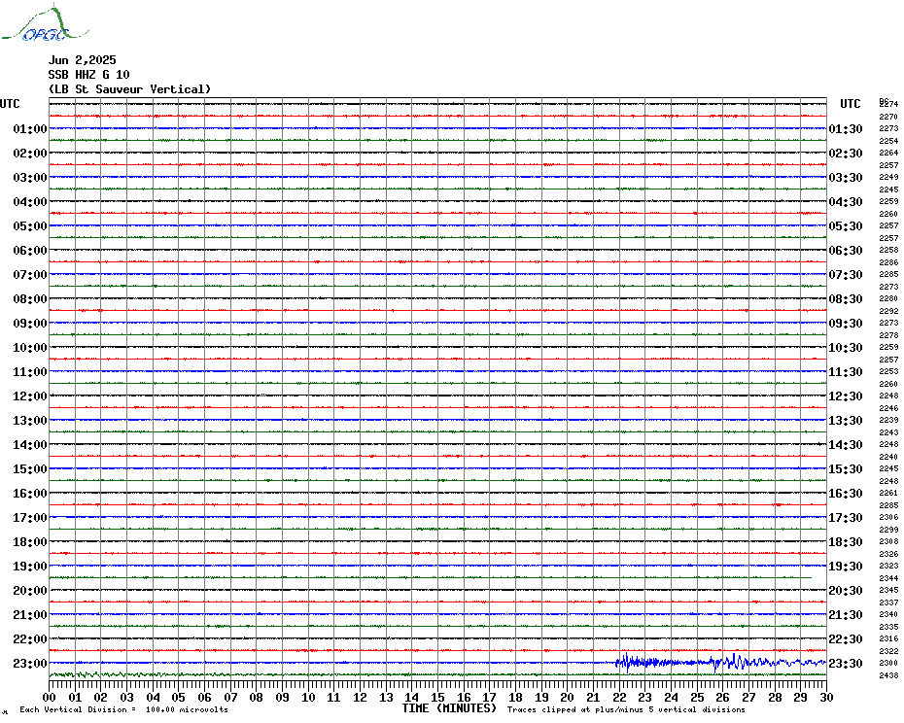Click minute '10' on the bottom axis
Viewport: 904px width, 723px height.
(x=308, y=697)
